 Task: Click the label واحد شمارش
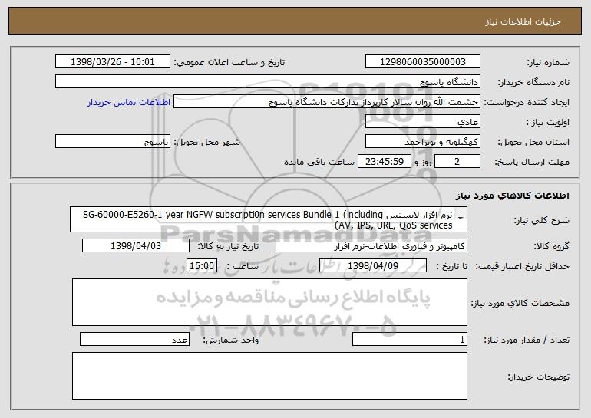[x=231, y=340]
